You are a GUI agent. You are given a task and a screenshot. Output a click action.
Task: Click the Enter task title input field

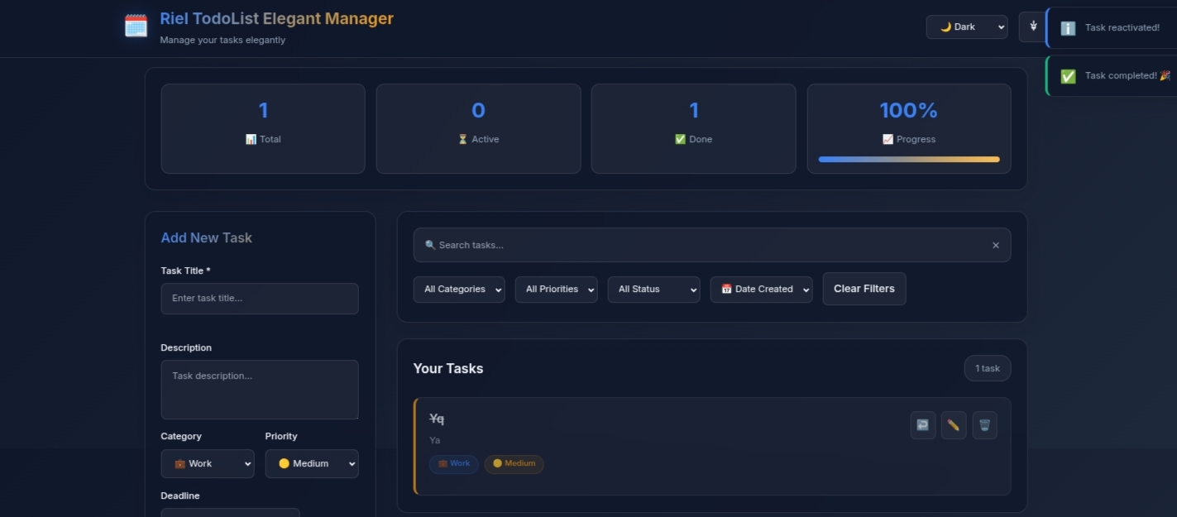click(x=259, y=299)
